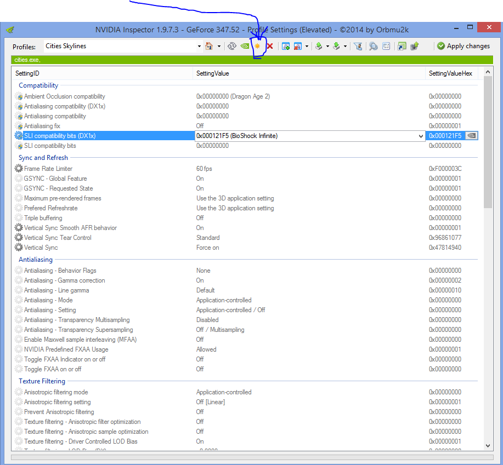Screen dimensions: 503x465
Task: Click the create new profile sun icon
Action: (x=257, y=47)
